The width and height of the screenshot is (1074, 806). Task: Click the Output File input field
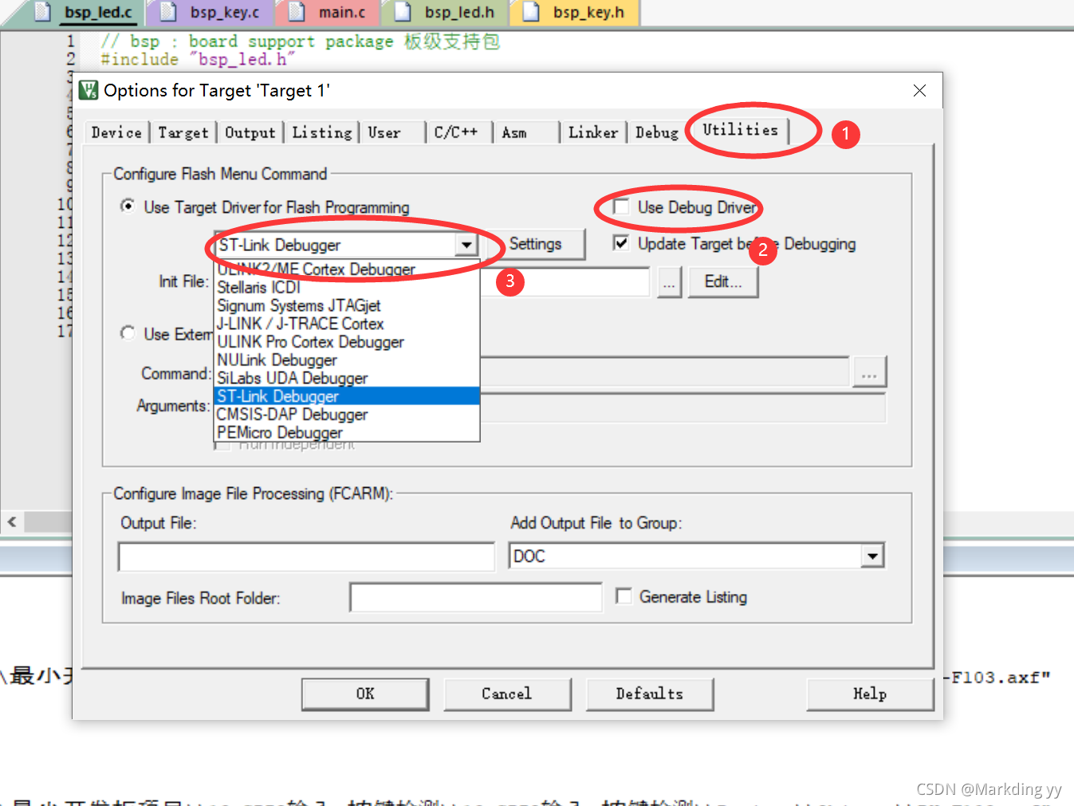[306, 556]
